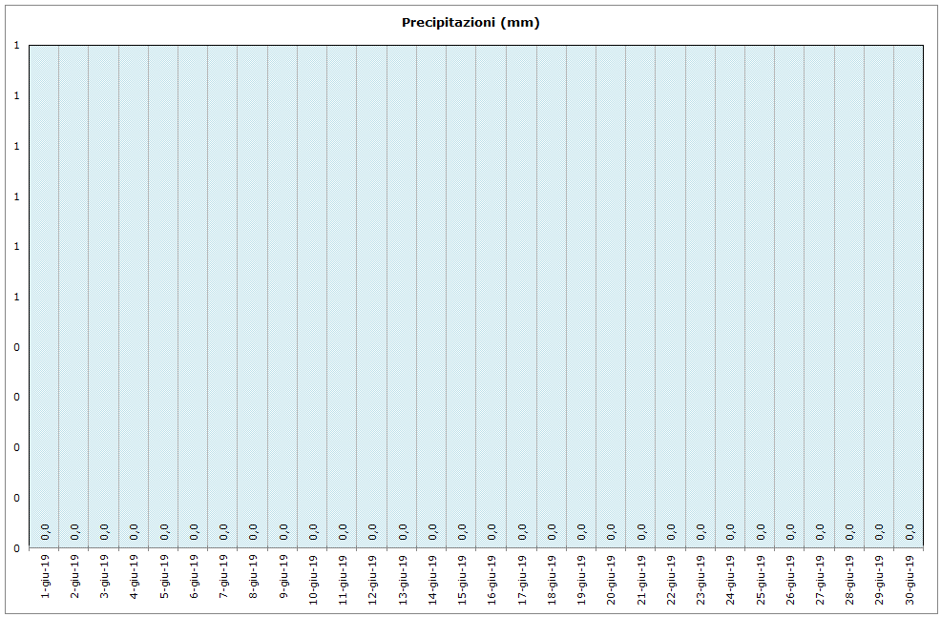Select the 16-giu-19 axis label

491,579
